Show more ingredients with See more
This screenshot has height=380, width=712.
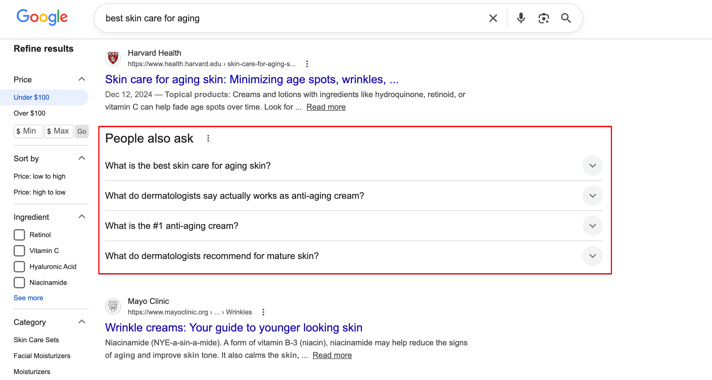pyautogui.click(x=28, y=298)
